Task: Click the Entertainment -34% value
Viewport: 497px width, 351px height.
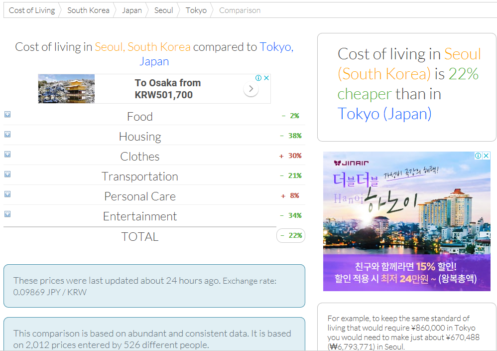Action: click(x=291, y=215)
